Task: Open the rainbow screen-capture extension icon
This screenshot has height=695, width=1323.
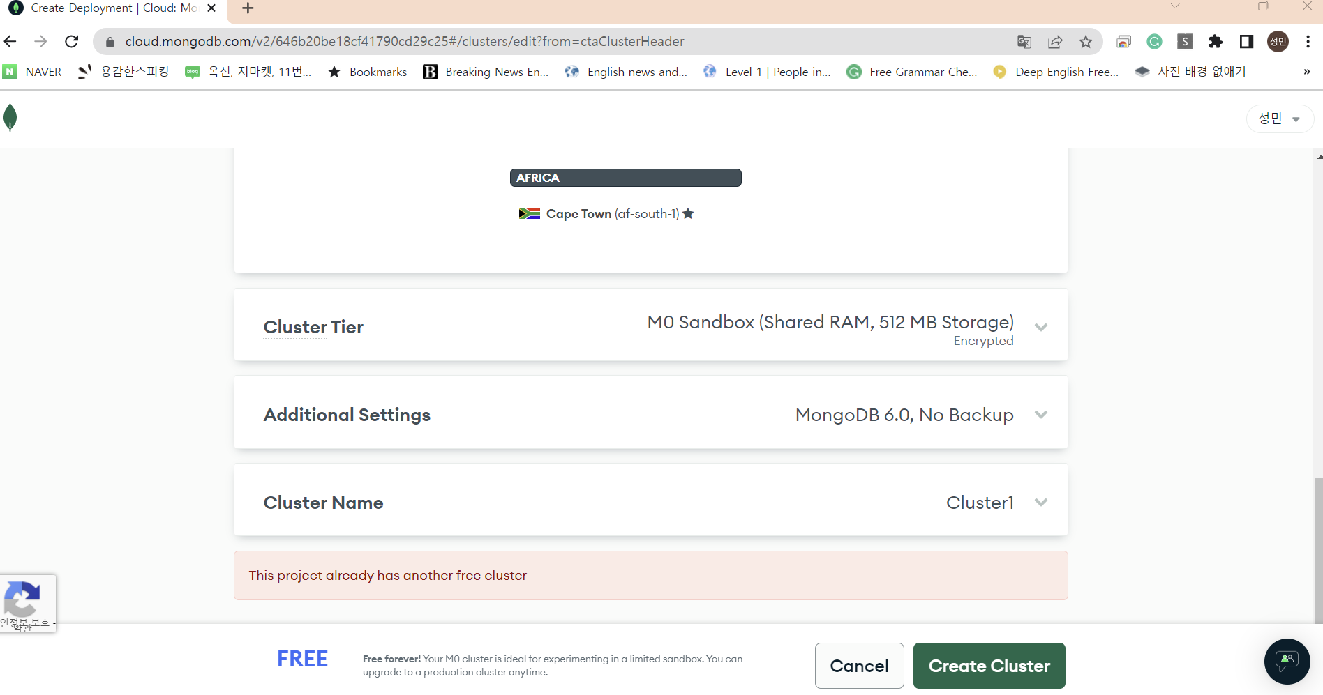Action: coord(1123,42)
